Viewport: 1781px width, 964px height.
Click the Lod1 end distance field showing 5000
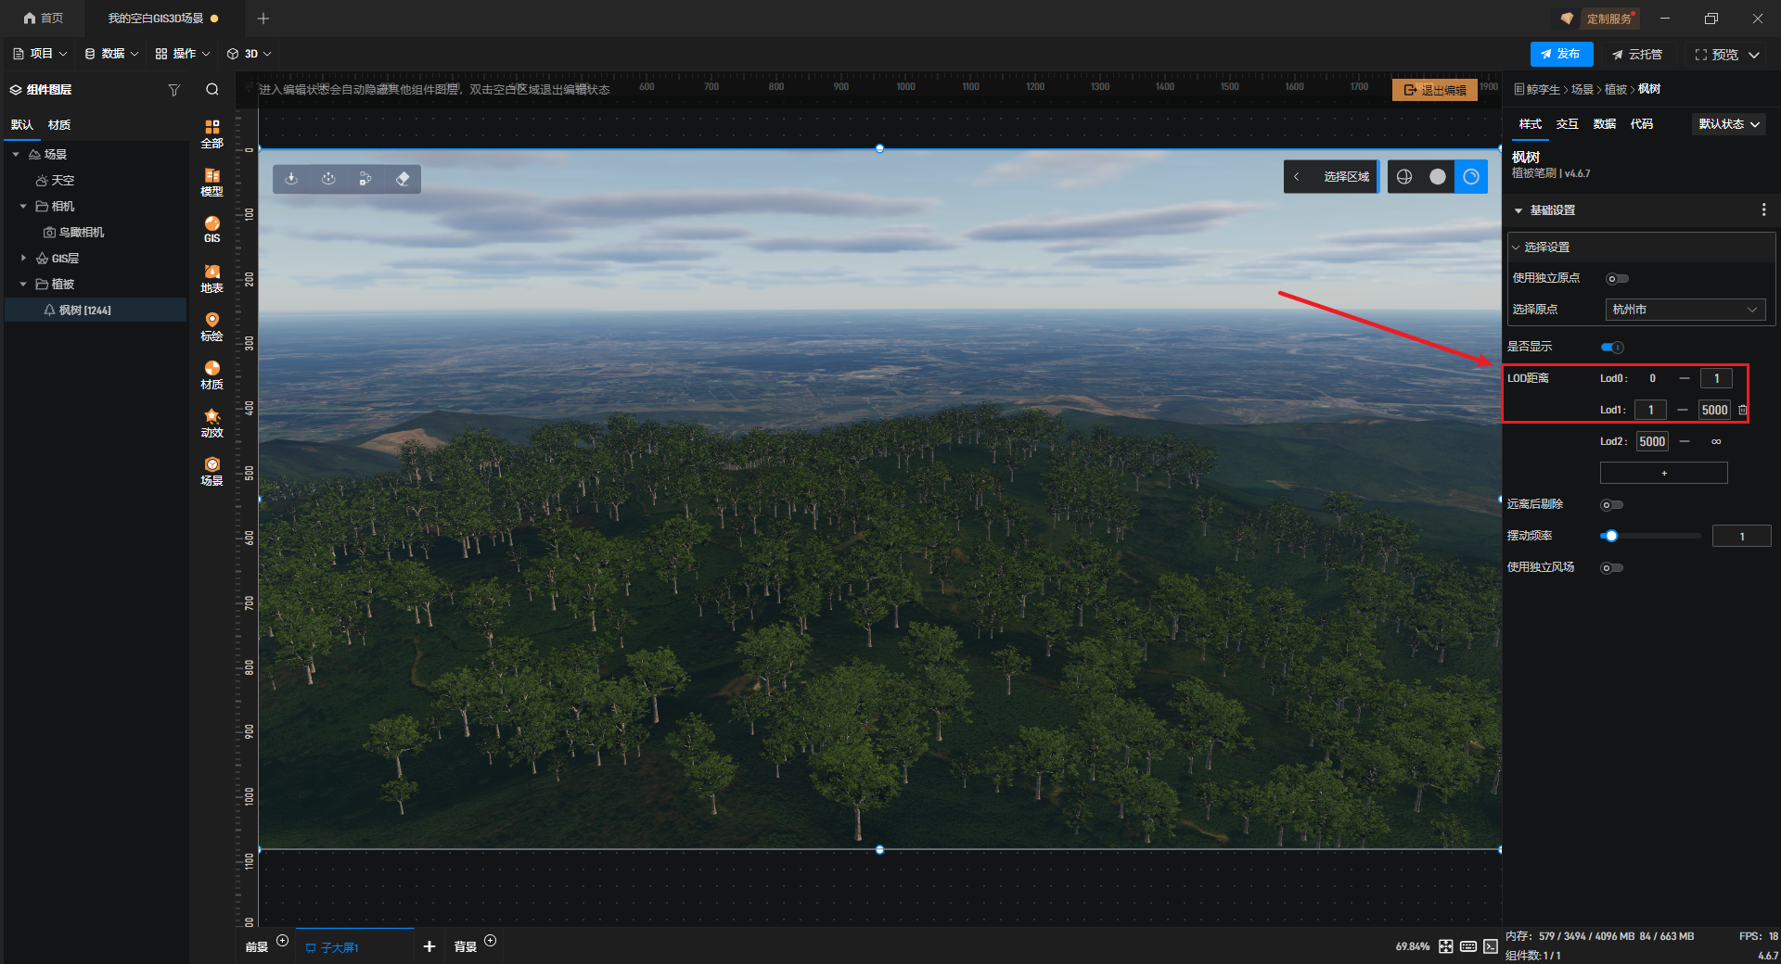[1713, 410]
